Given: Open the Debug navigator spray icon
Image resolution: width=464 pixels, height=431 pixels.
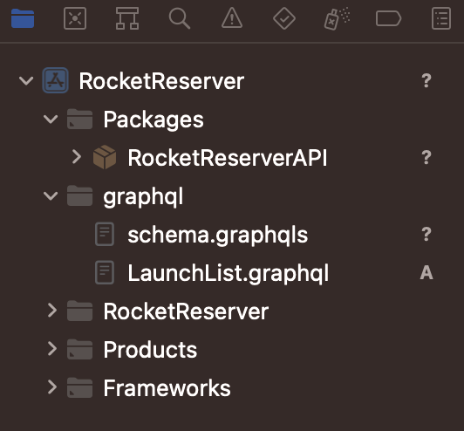Looking at the screenshot, I should (x=337, y=18).
